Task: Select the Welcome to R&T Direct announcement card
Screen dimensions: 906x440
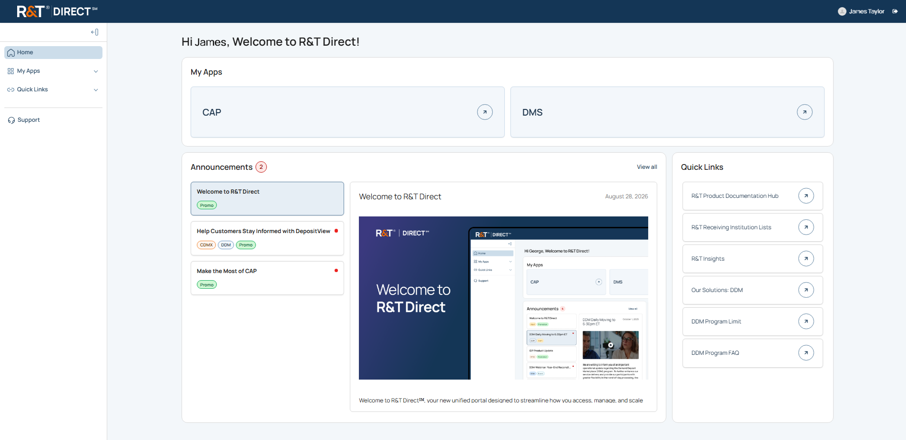Action: coord(267,198)
